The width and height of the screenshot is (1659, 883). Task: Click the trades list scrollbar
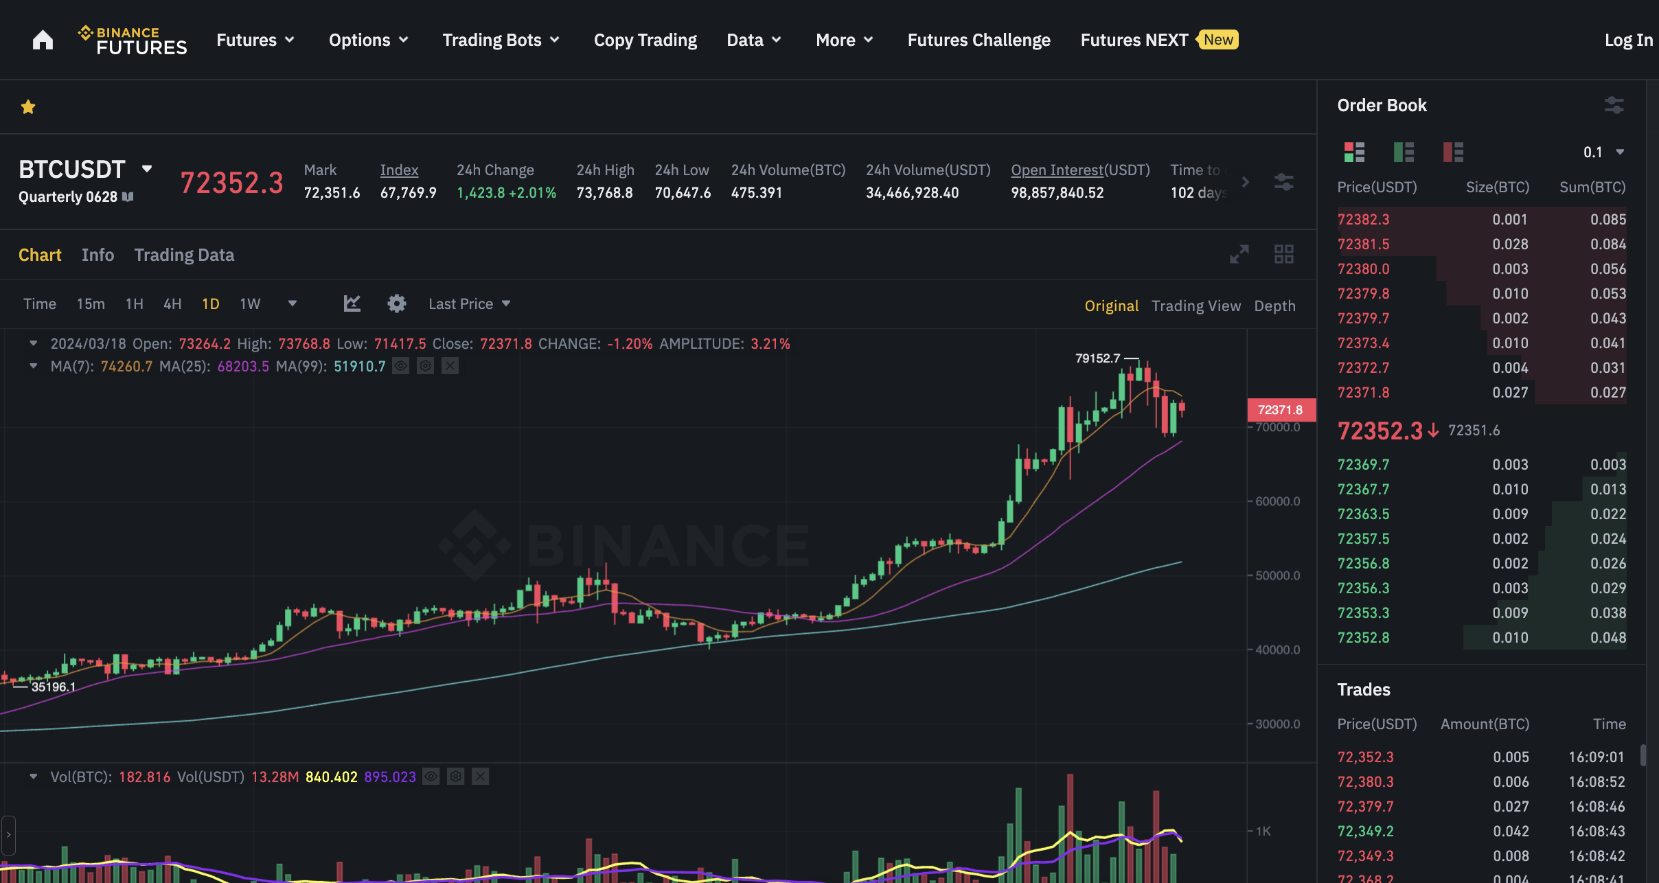(x=1643, y=755)
